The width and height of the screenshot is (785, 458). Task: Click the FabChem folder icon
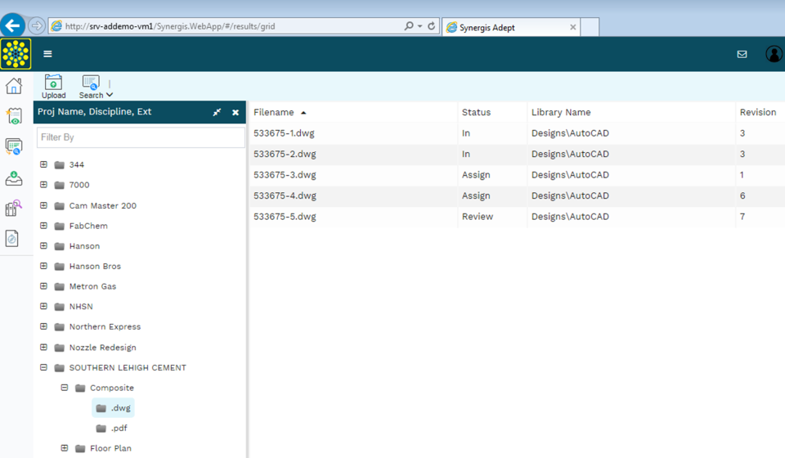click(x=60, y=227)
